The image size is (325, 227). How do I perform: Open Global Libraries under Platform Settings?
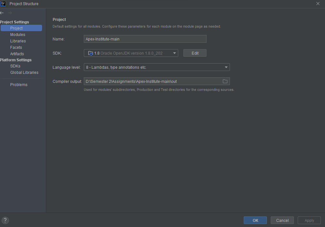click(24, 72)
